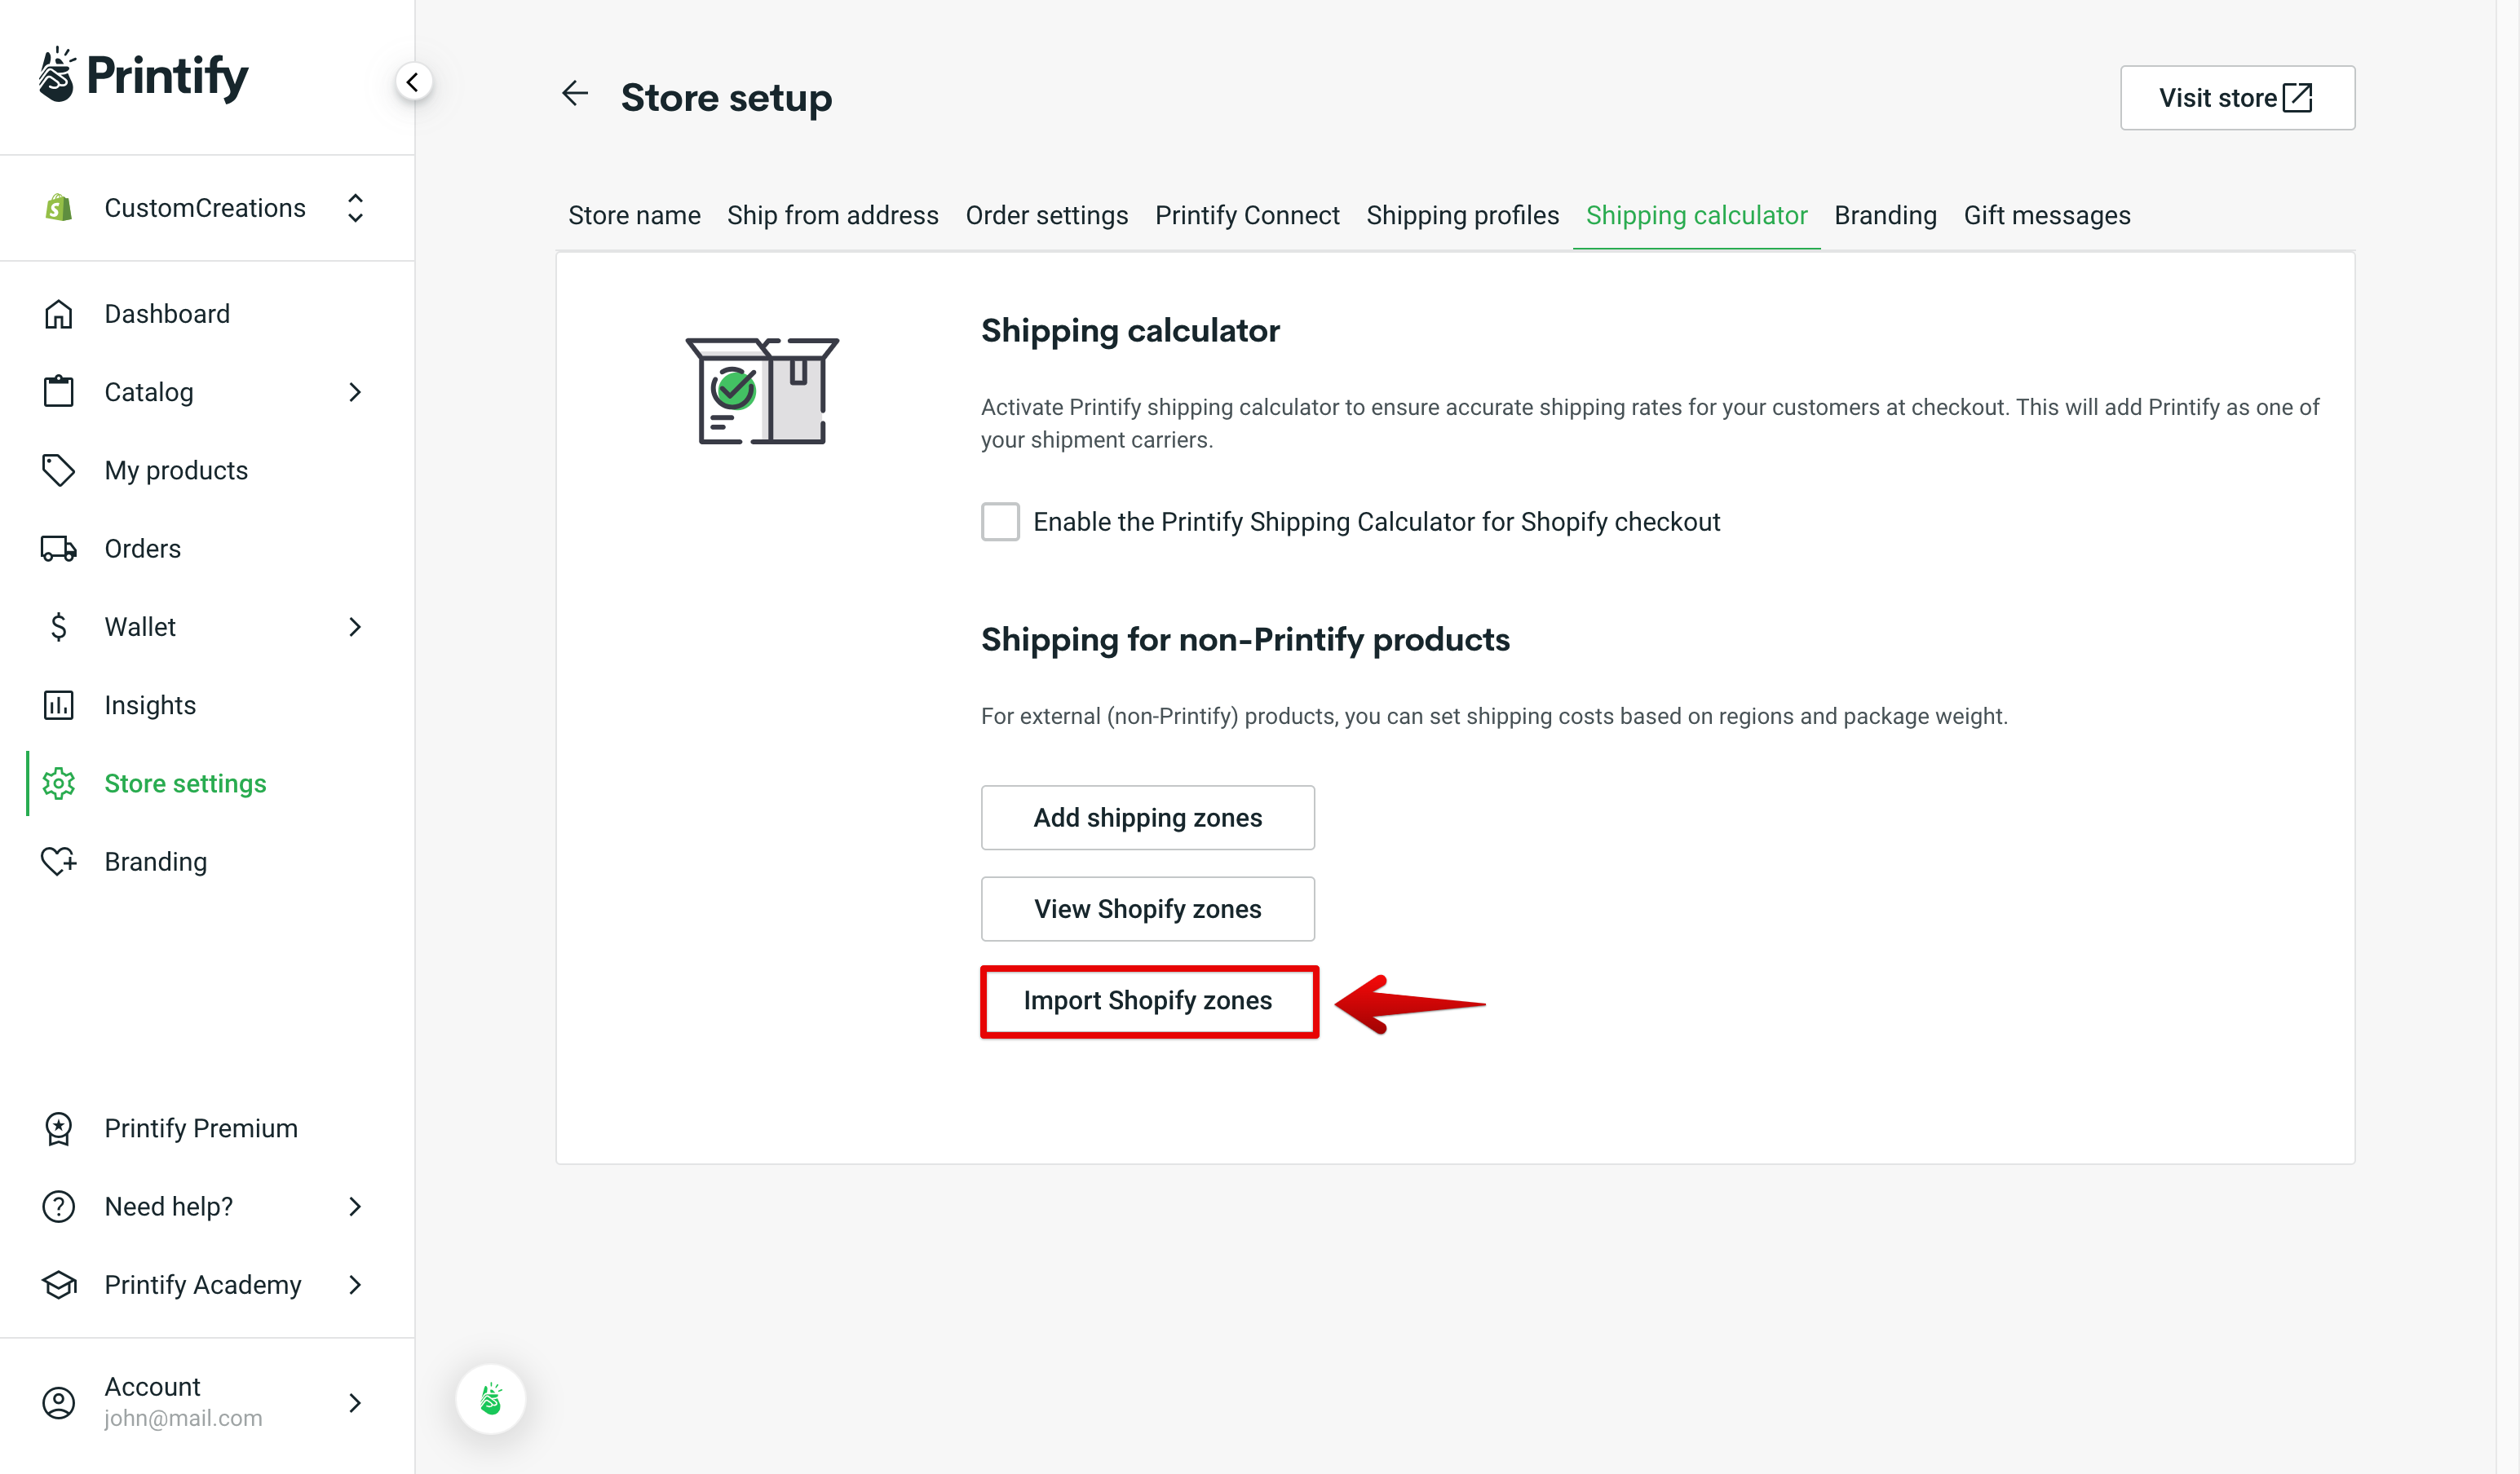View Insights via the chart icon
This screenshot has height=1474, width=2520.
tap(59, 705)
